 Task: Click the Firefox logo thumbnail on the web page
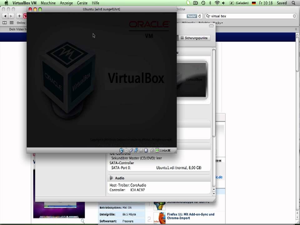(x=159, y=218)
